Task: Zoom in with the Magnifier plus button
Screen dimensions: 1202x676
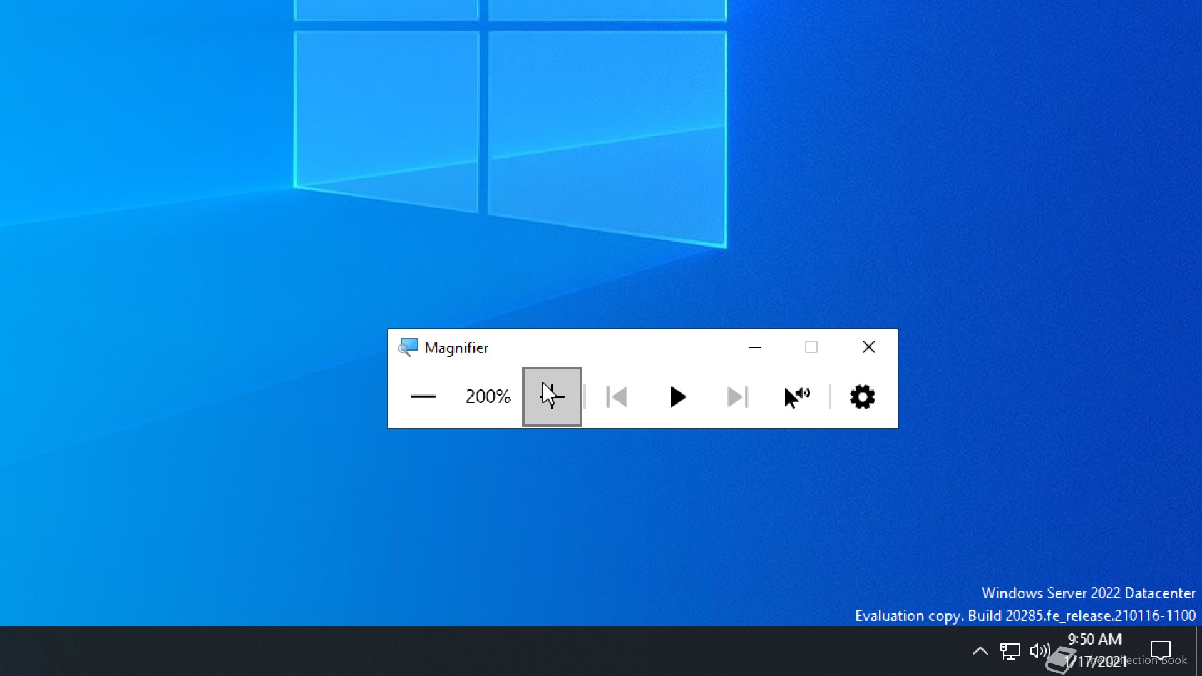Action: tap(552, 397)
